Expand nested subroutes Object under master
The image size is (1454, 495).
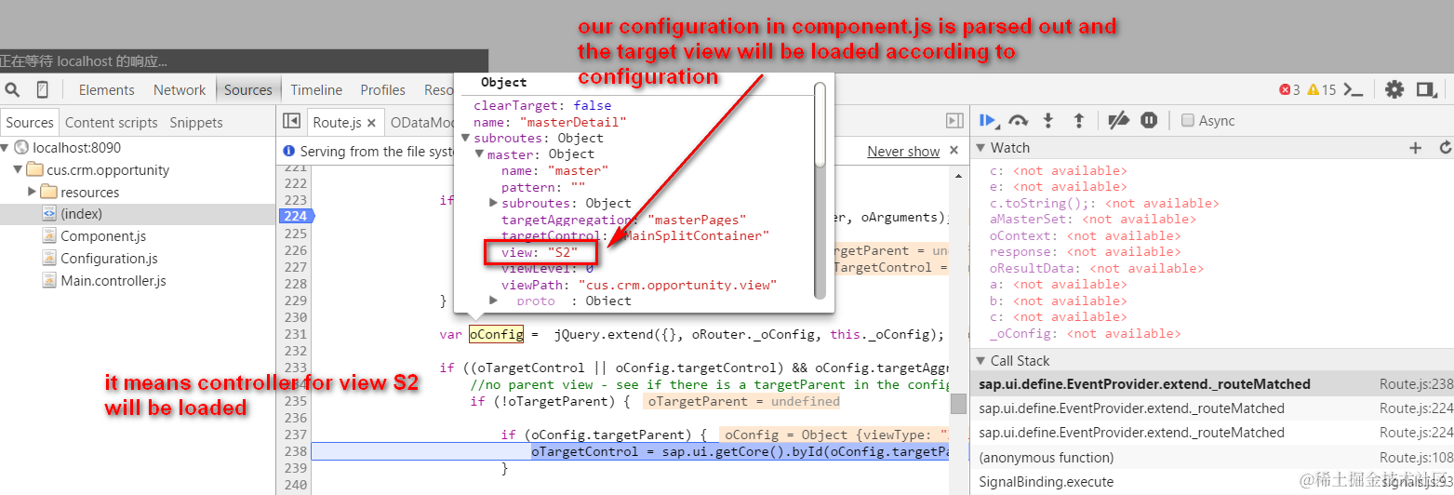[x=494, y=203]
